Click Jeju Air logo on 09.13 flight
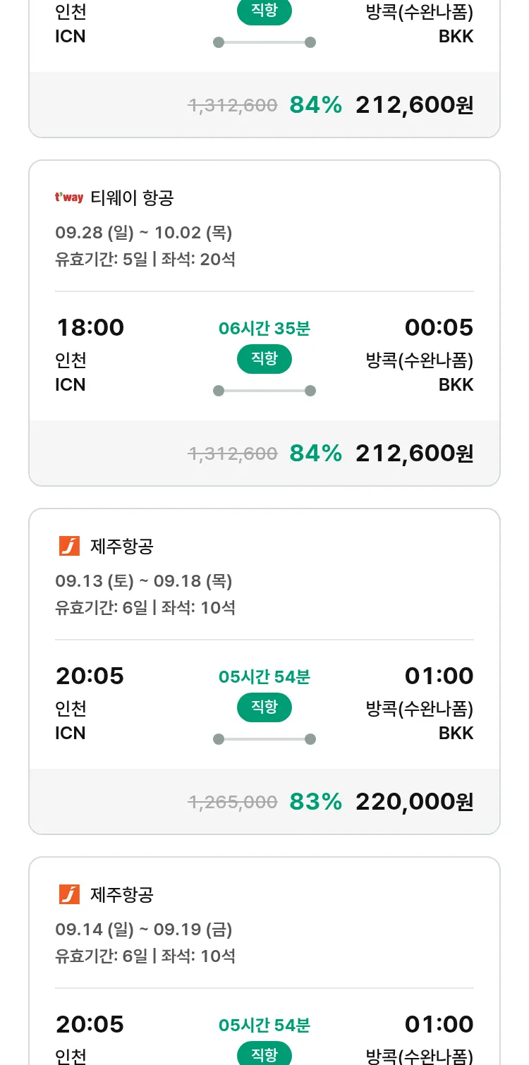This screenshot has height=1065, width=529. [69, 546]
